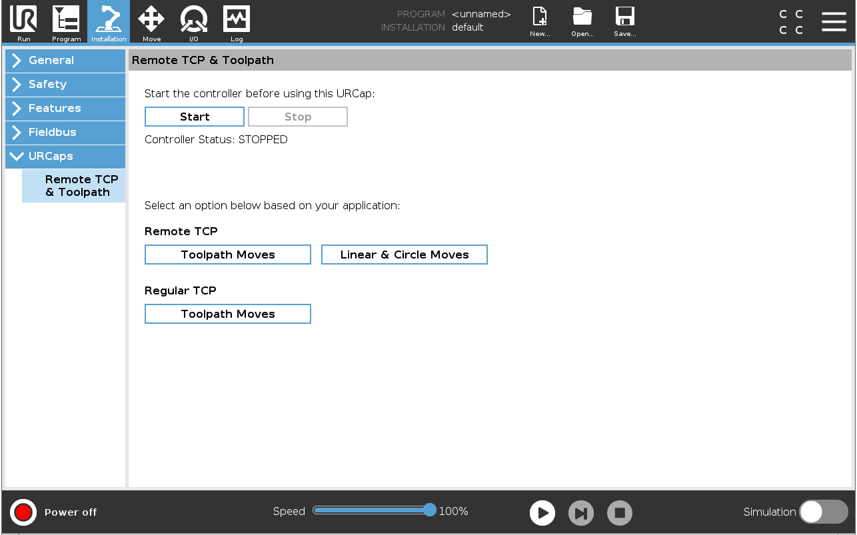Click the New program file icon
Screen dimensions: 857x535
click(x=540, y=17)
